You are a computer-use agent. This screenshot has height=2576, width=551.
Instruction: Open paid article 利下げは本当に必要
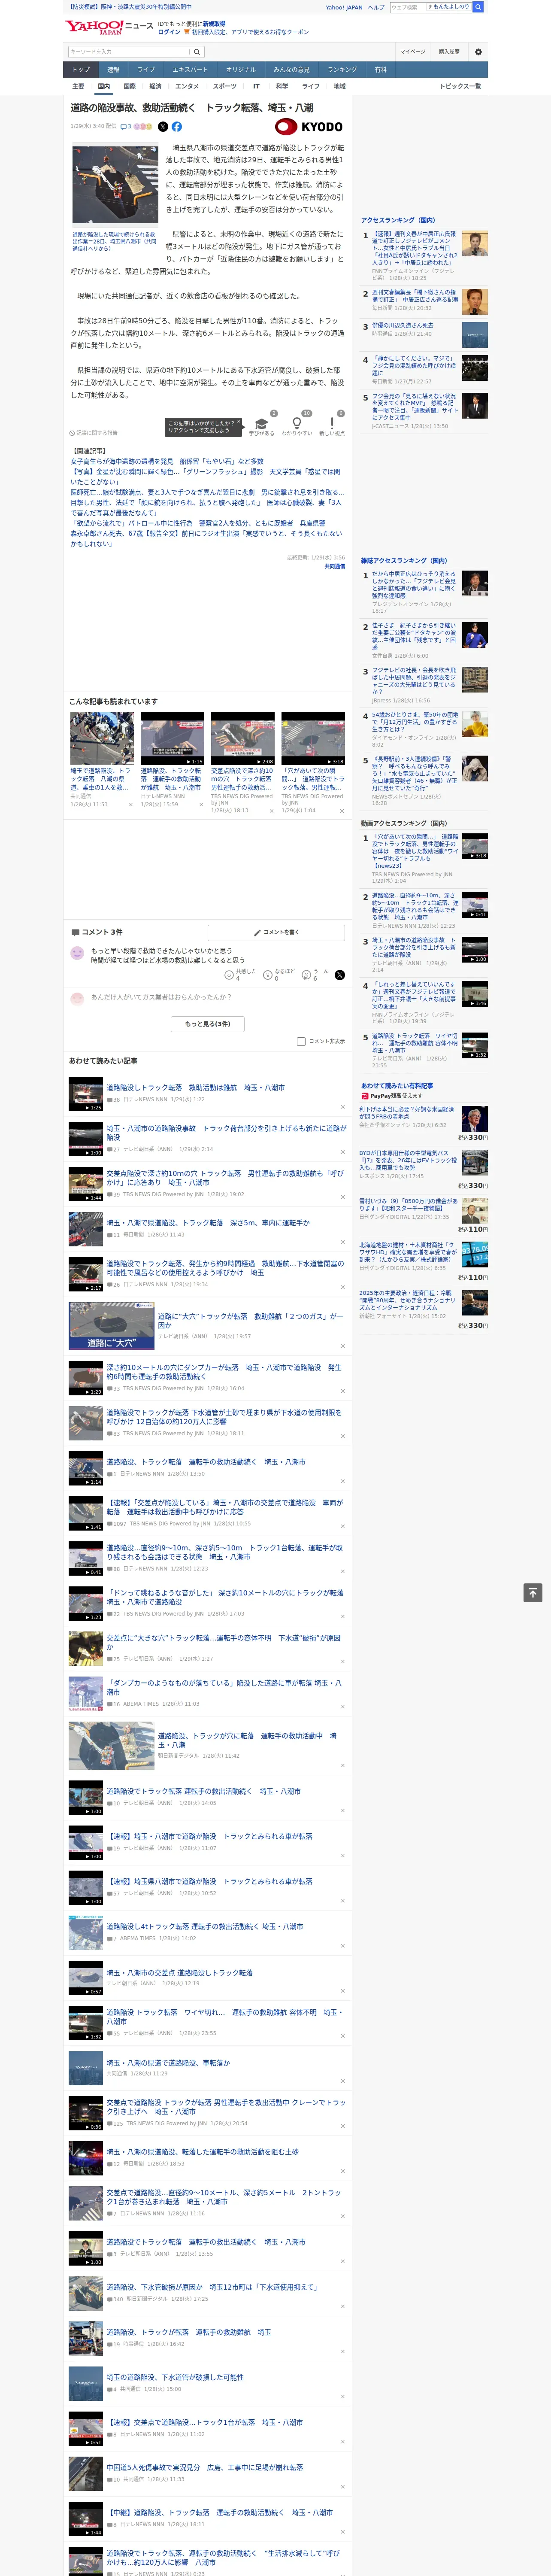point(407,1112)
